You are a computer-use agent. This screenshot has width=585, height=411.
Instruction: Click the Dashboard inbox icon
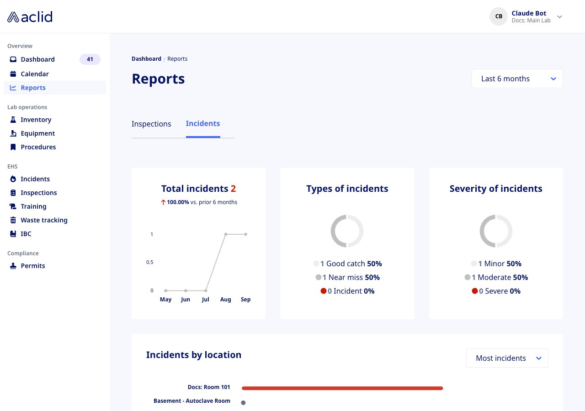tap(13, 59)
